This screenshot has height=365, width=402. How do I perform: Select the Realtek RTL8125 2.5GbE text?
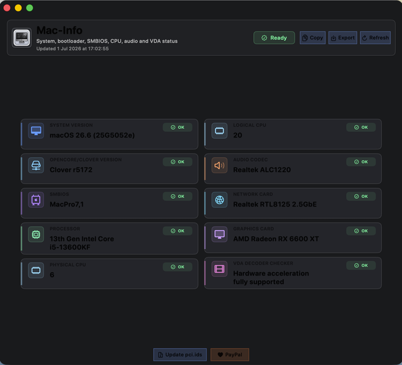275,204
